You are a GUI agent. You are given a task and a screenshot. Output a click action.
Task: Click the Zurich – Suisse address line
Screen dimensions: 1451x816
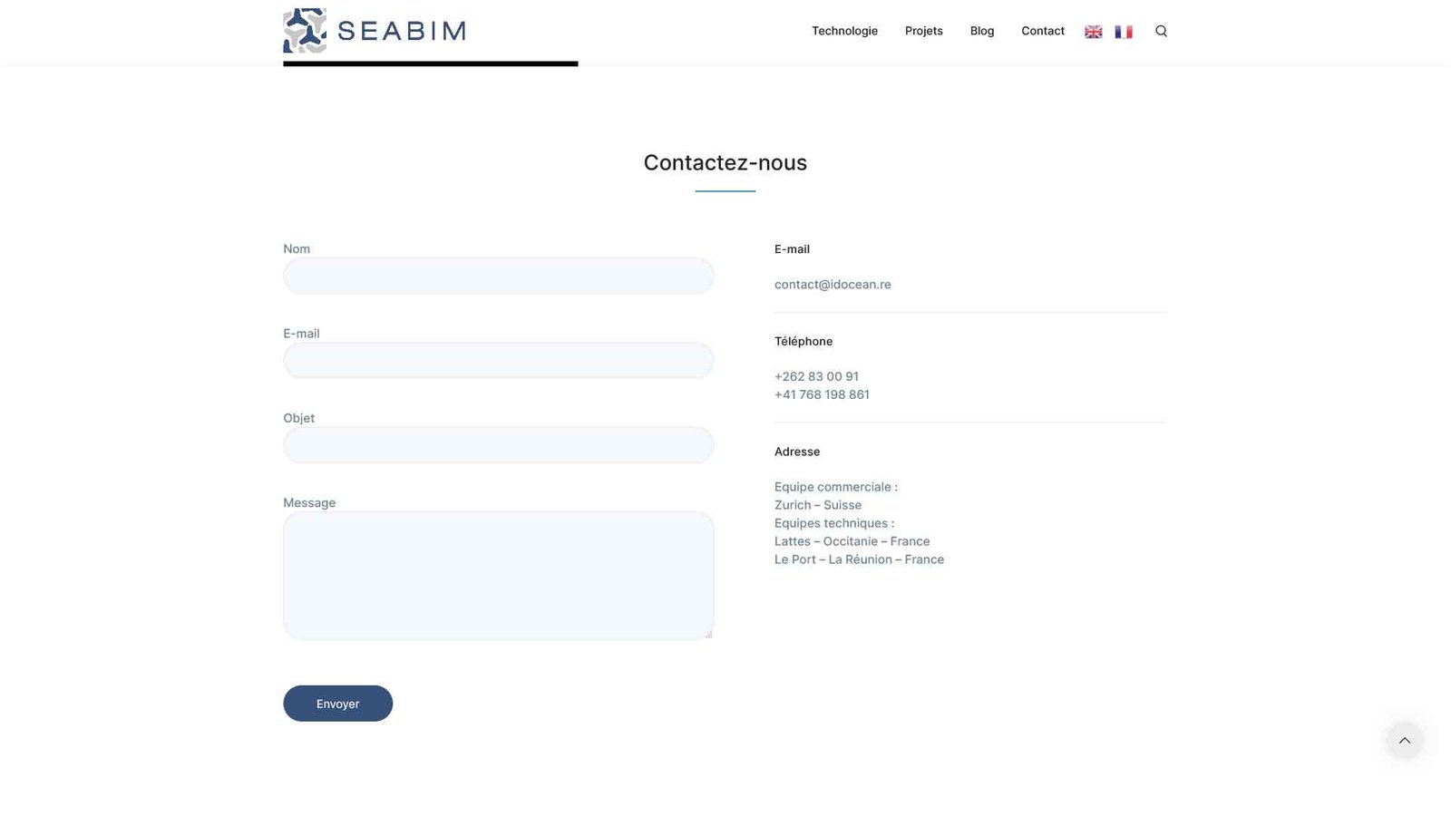[818, 505]
